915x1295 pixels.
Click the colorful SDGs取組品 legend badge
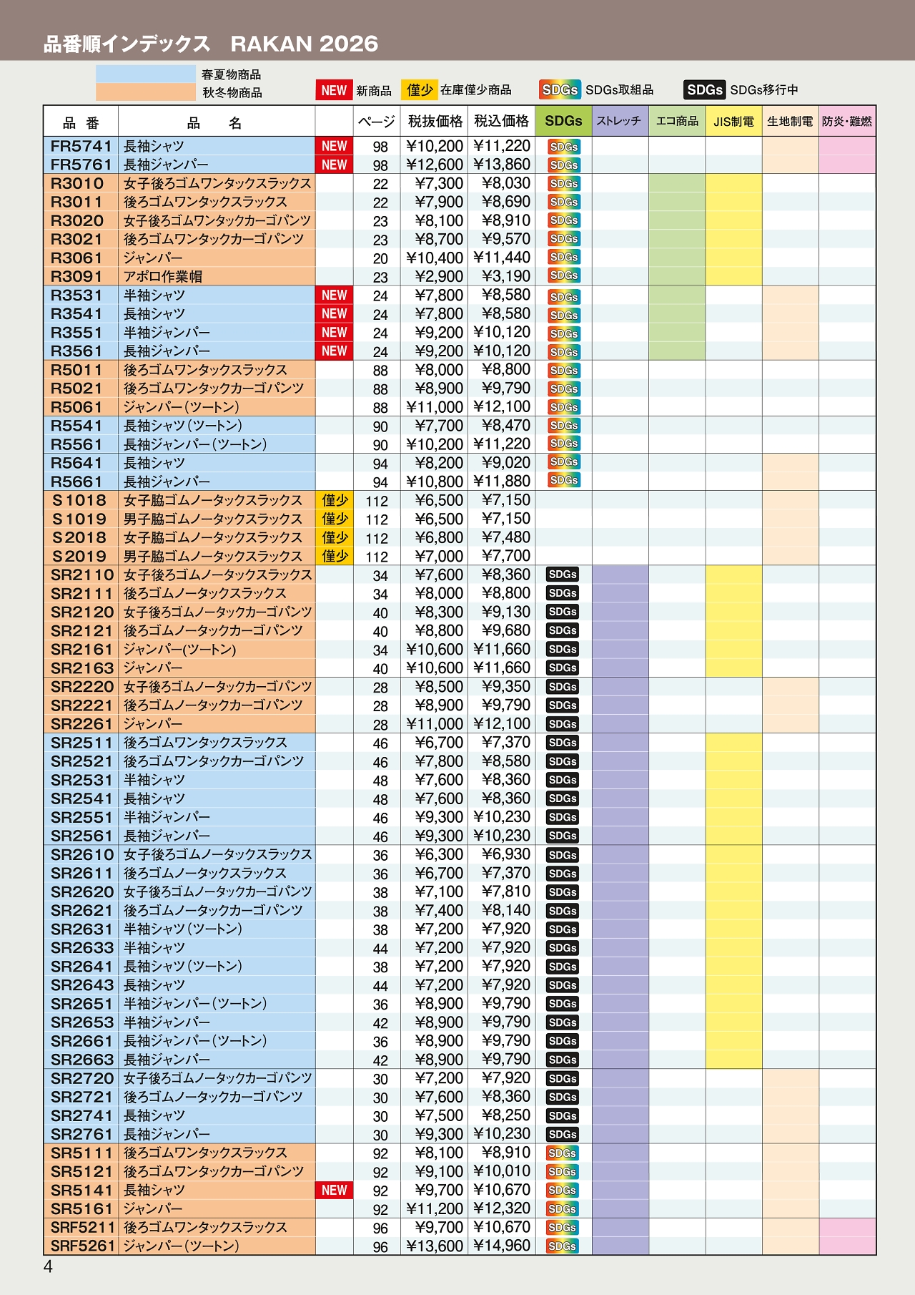pyautogui.click(x=560, y=90)
